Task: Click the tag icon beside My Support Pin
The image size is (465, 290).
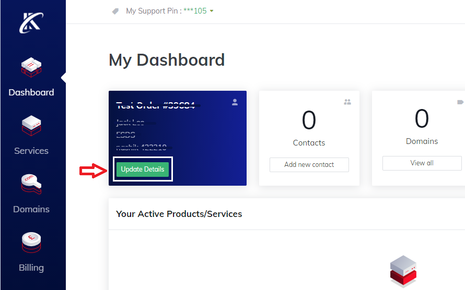Action: 115,11
